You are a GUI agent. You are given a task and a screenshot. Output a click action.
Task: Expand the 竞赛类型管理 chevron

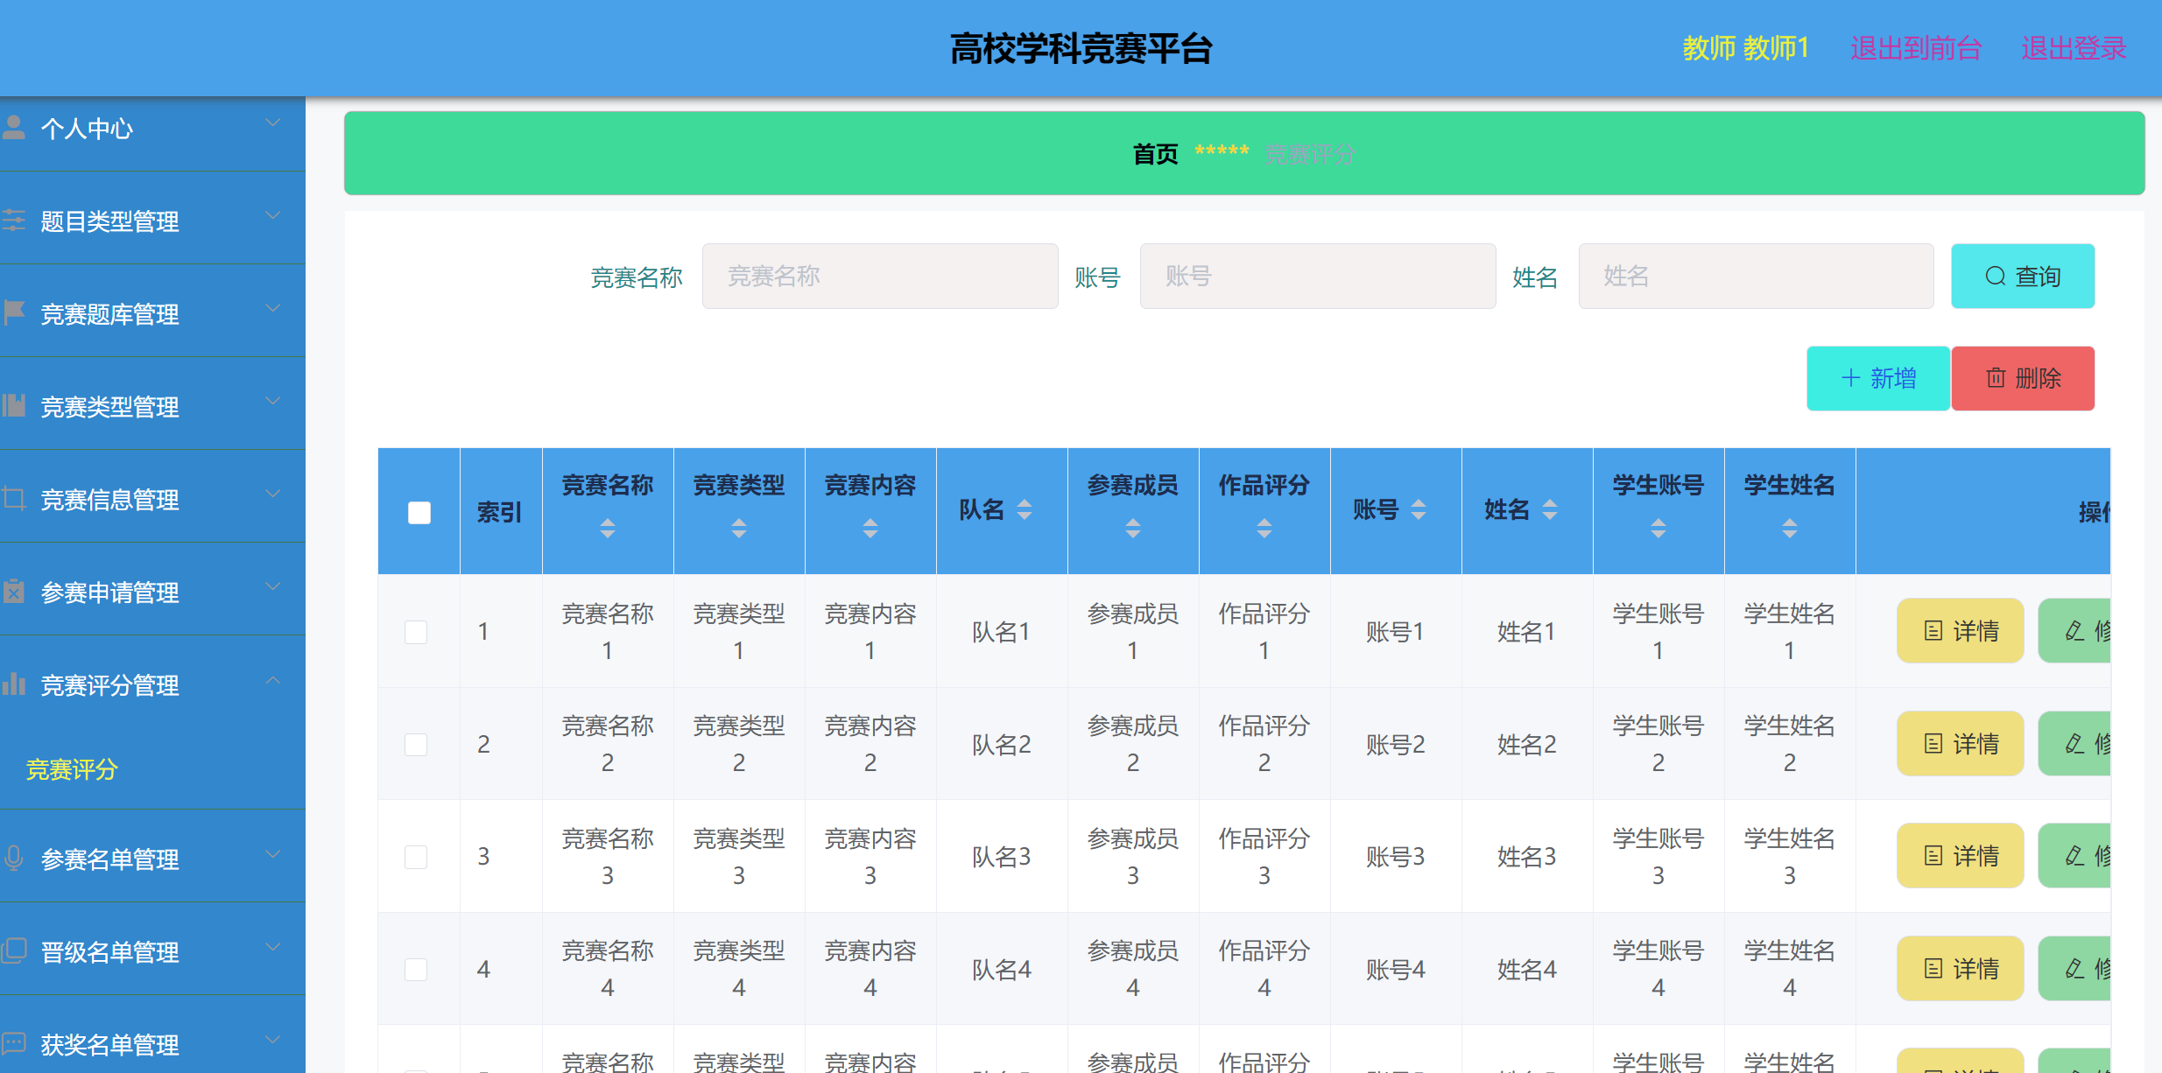tap(273, 401)
